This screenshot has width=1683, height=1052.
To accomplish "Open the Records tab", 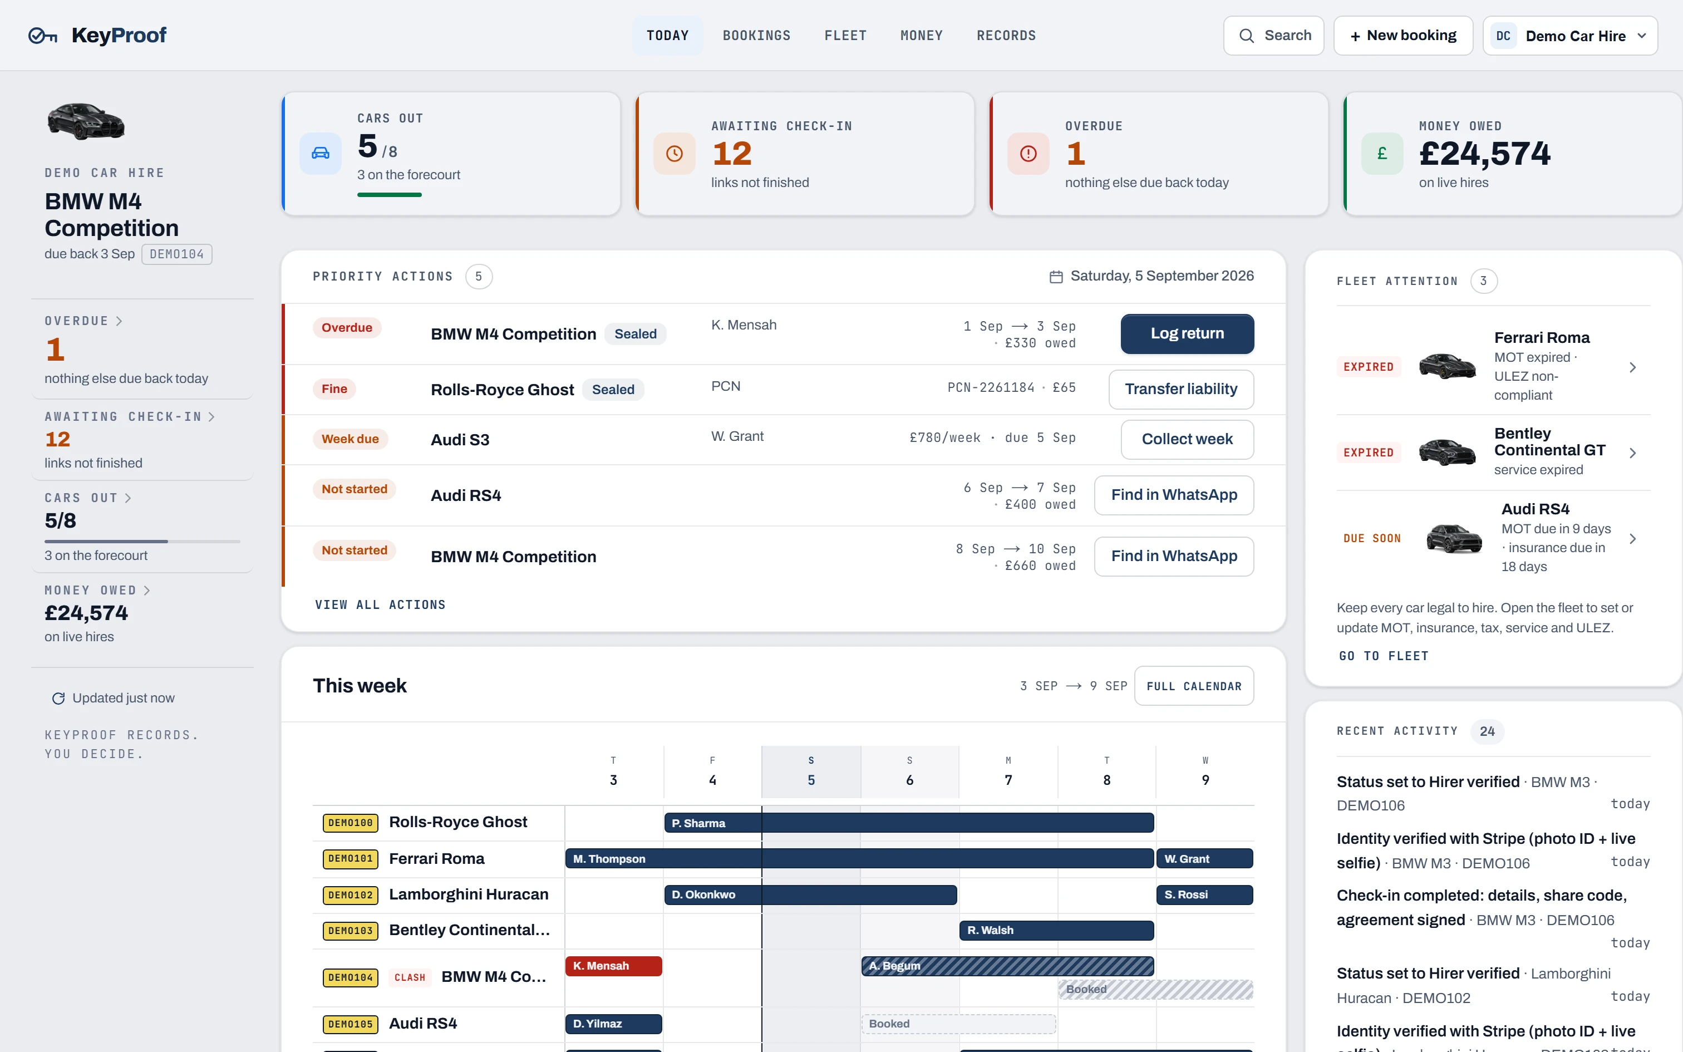I will tap(1006, 36).
